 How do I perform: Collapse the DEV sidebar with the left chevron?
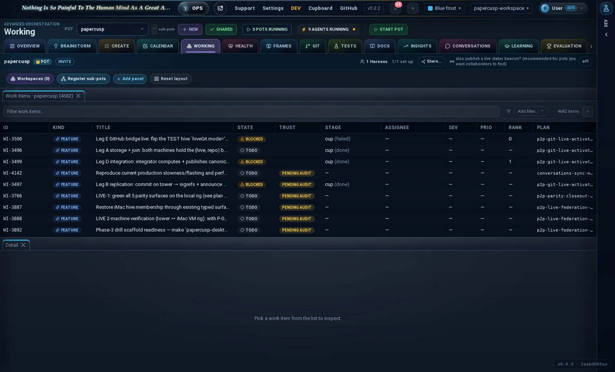pos(606,35)
